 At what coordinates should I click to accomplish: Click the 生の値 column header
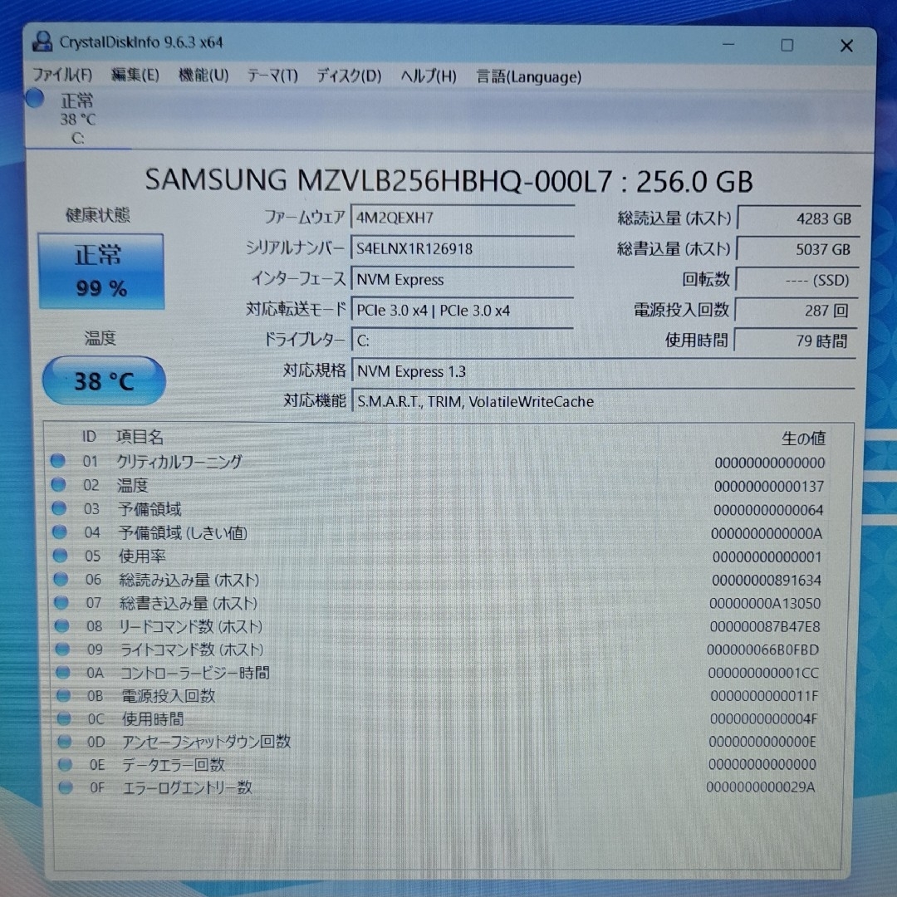click(803, 439)
